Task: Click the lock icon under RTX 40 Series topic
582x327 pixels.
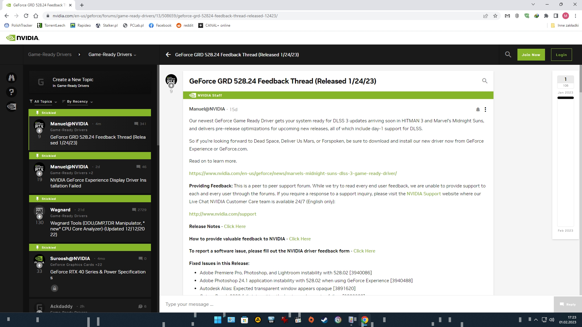Action: pyautogui.click(x=55, y=288)
